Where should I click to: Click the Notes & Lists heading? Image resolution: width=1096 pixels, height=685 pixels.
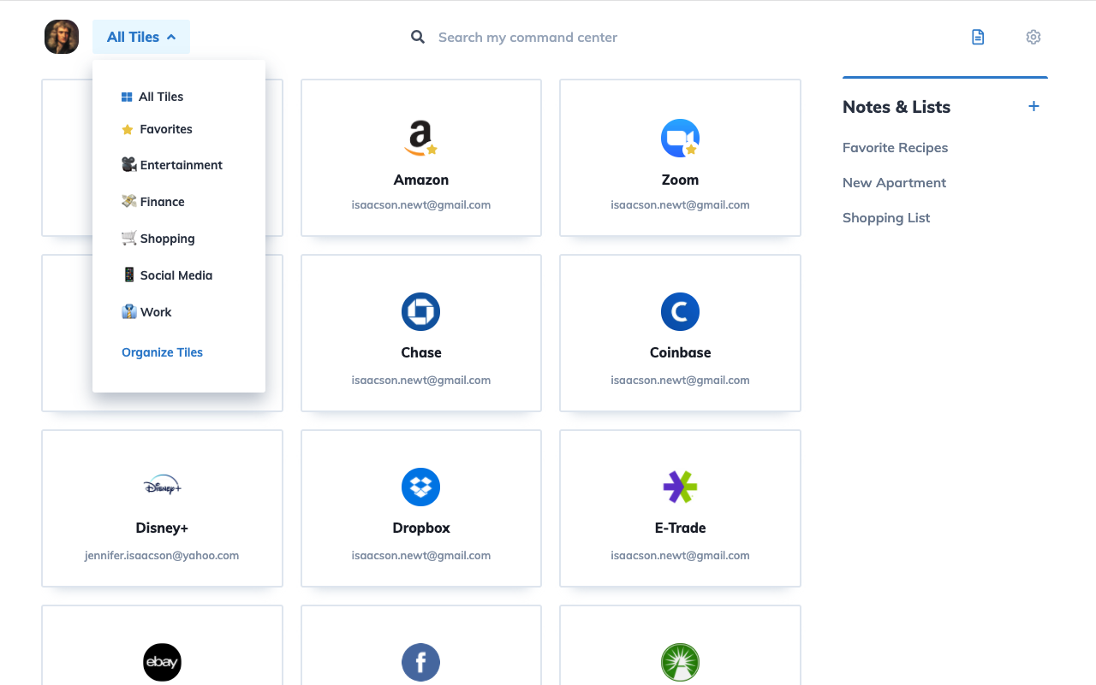(896, 107)
